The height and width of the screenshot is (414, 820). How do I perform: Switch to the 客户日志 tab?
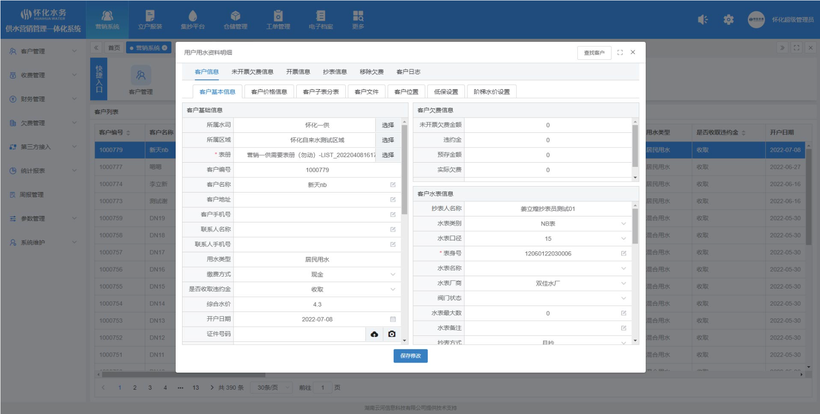pyautogui.click(x=408, y=72)
